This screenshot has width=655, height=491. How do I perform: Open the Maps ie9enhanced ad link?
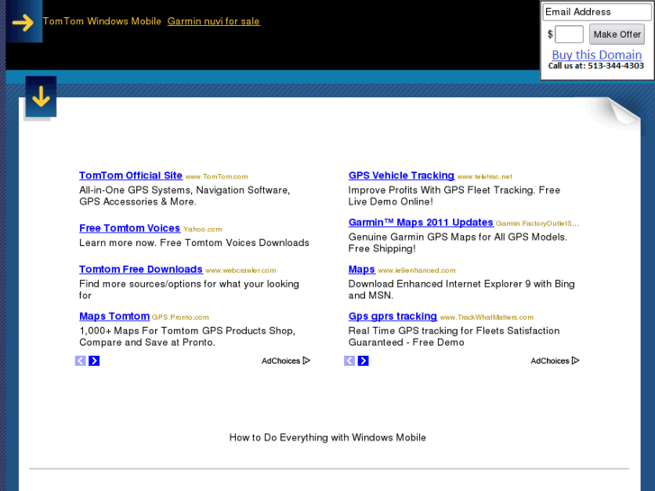pyautogui.click(x=361, y=269)
